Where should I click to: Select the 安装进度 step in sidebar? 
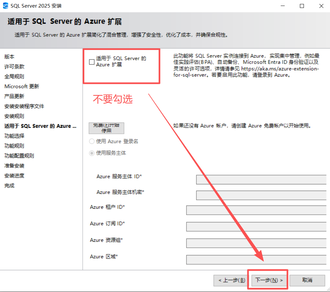pos(14,175)
